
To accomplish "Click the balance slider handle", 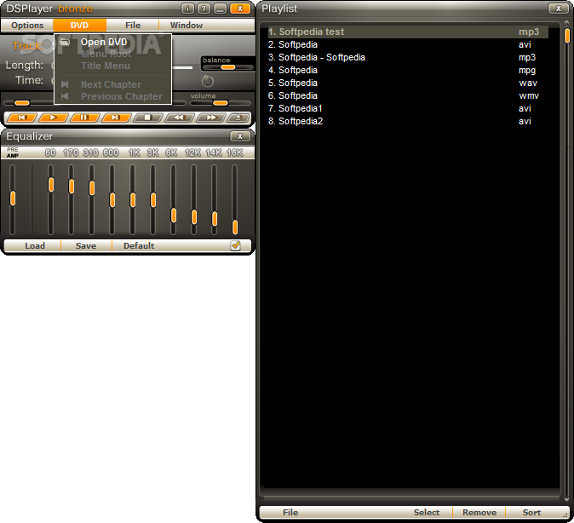I will tap(227, 67).
